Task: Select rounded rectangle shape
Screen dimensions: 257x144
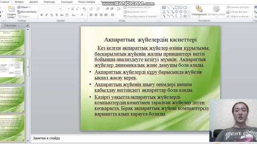Action: (x=185, y=8)
